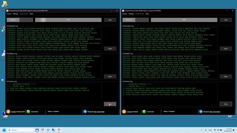Click Telegram icon in left VIP window
Image resolution: width=237 pixels, height=133 pixels.
pyautogui.click(x=85, y=112)
